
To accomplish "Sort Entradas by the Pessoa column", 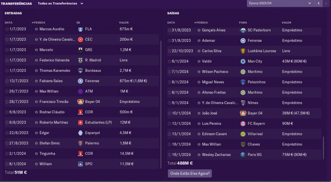I will pos(39,23).
